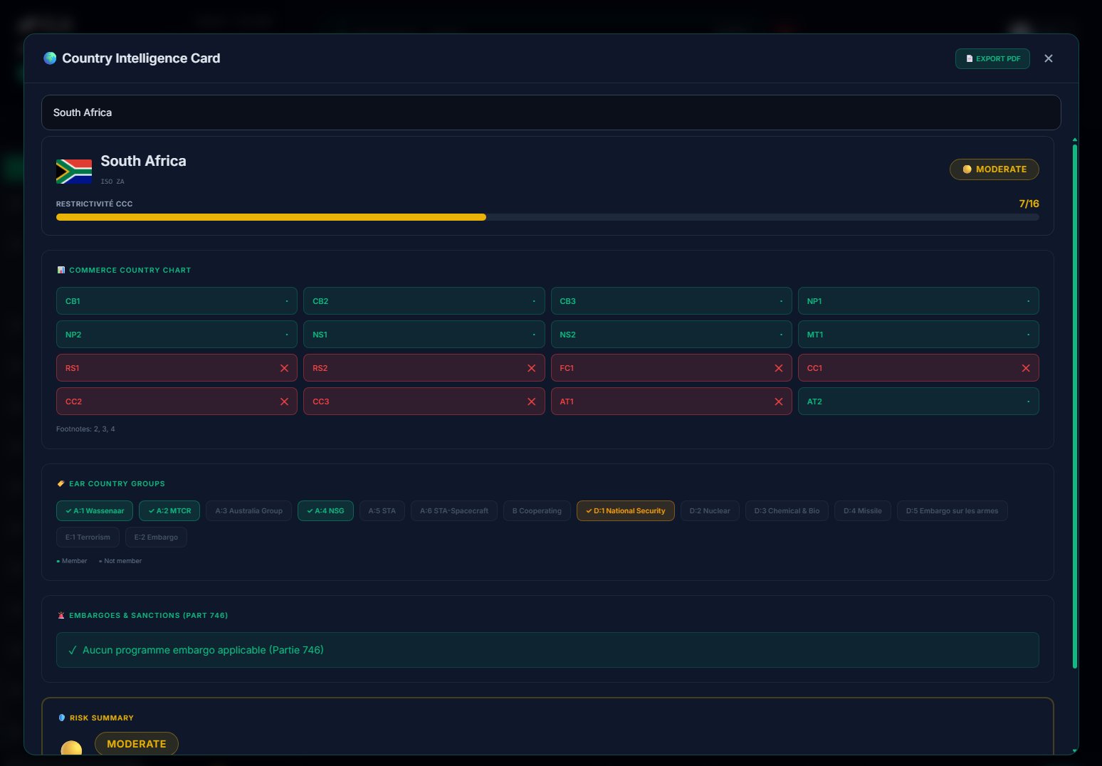Close the Country Intelligence Card dialog
Viewport: 1102px width, 766px height.
(x=1048, y=59)
